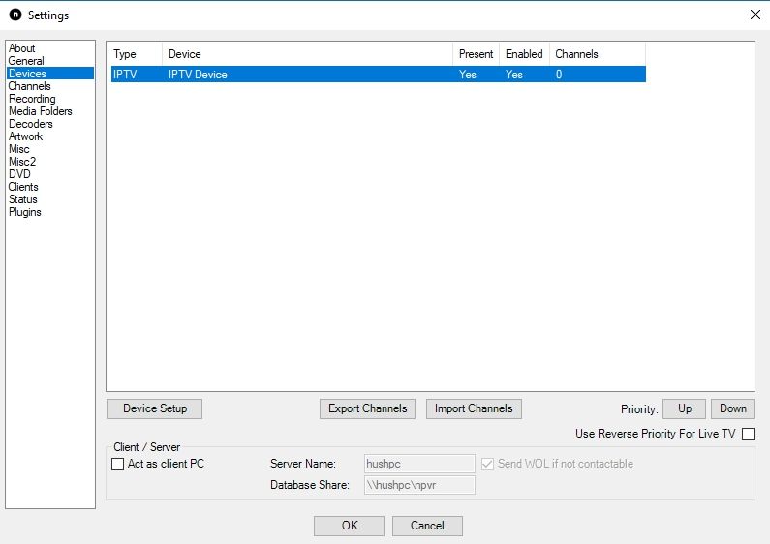Move device priority Down
The height and width of the screenshot is (544, 770).
click(x=732, y=408)
